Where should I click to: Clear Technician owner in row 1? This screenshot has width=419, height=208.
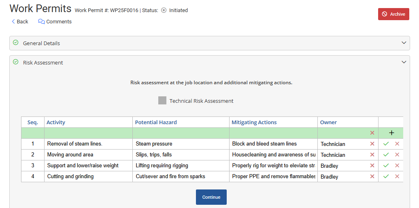372,144
